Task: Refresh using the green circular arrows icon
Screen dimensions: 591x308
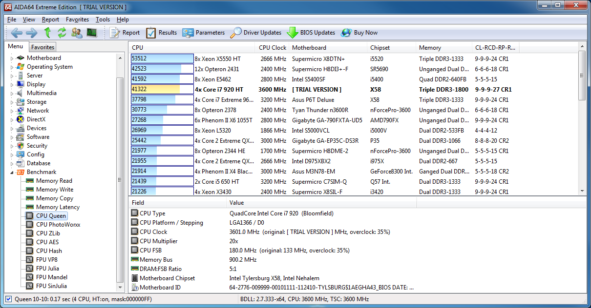Action: 62,33
